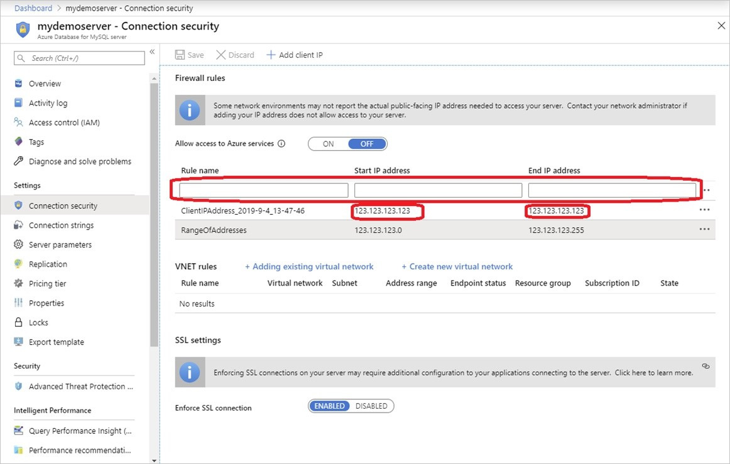Click the Diagnose and solve problems wrench icon
Image resolution: width=730 pixels, height=464 pixels.
tap(19, 161)
